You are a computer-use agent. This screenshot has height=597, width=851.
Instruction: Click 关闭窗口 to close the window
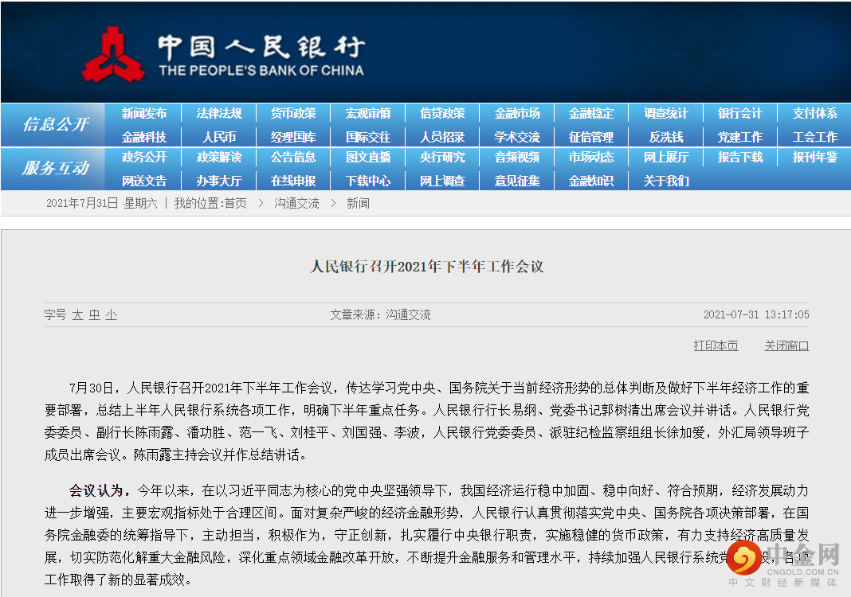[786, 345]
